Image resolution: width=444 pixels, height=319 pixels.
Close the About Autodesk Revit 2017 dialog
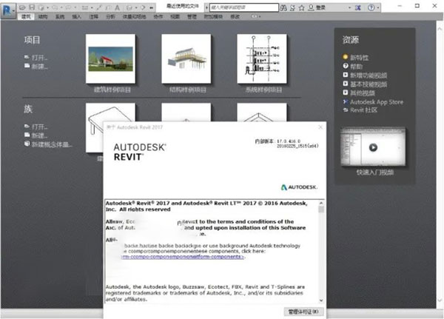[320, 127]
